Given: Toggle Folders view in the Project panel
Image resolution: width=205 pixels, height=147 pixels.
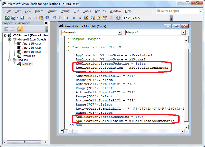Looking at the screenshot, I should (x=19, y=29).
